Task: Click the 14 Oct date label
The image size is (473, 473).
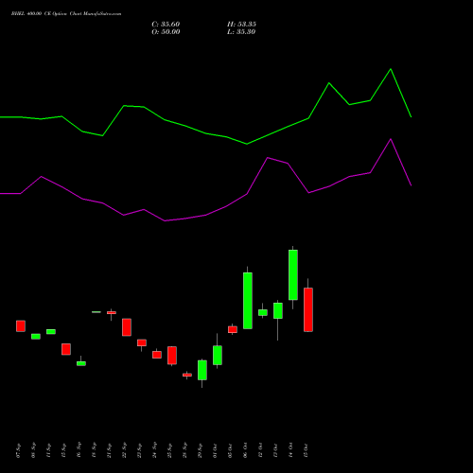Action: point(290,450)
